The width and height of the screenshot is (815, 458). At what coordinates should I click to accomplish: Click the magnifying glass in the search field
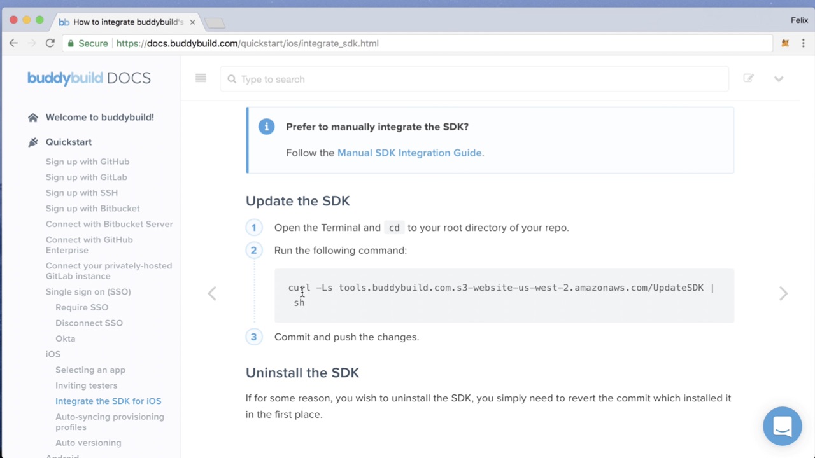pos(232,79)
